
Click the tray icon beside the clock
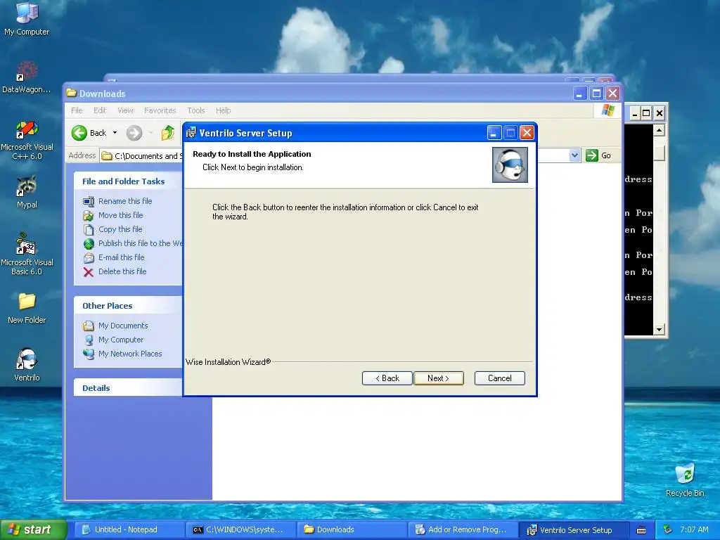click(x=668, y=529)
